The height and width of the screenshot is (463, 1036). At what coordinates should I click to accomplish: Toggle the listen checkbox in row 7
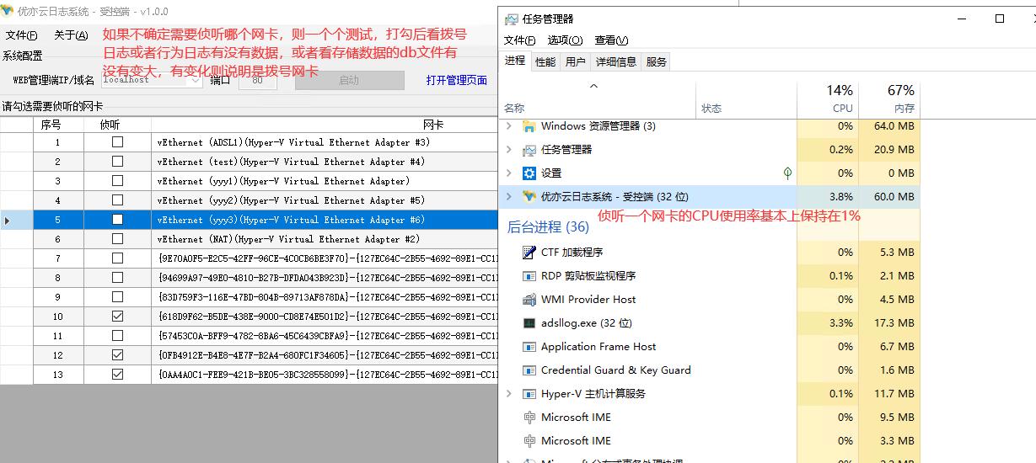click(117, 258)
